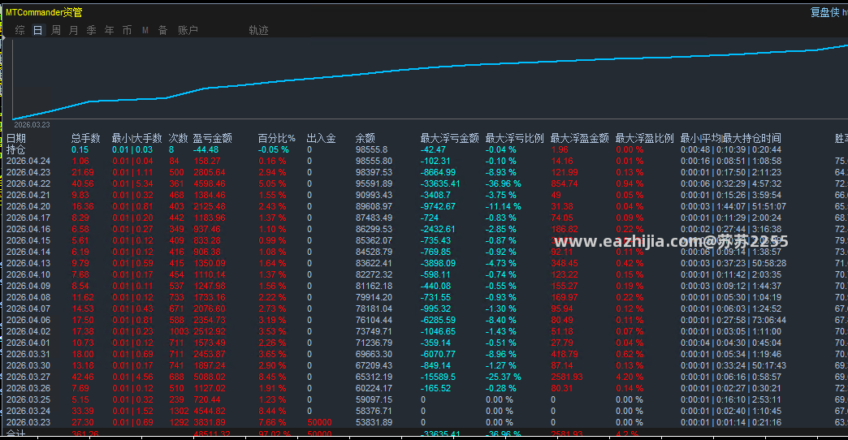Click the 余额 column header
The height and width of the screenshot is (440, 848).
365,138
